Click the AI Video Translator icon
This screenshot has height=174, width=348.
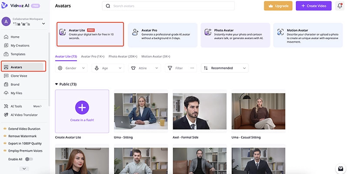click(6, 115)
